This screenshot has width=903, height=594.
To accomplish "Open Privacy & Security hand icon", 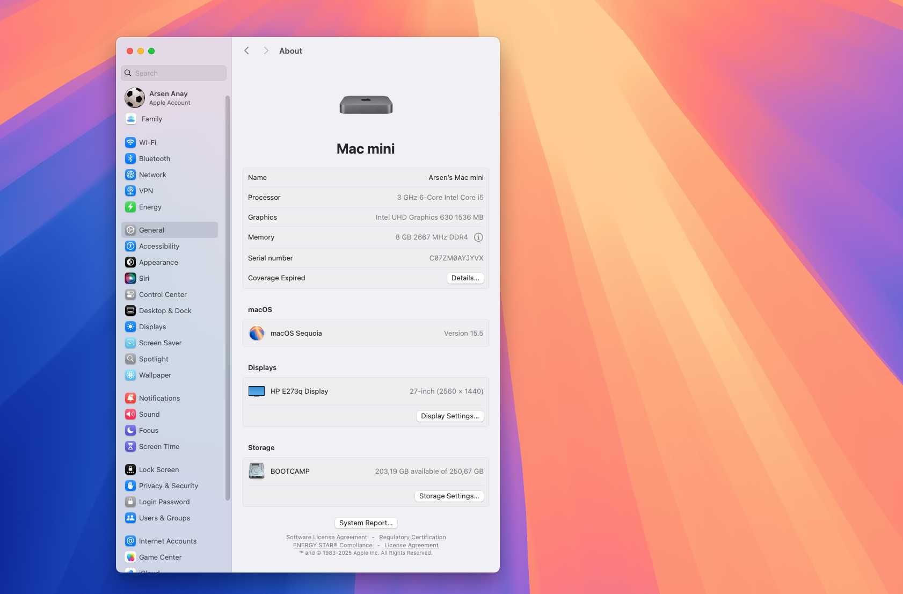I will click(x=130, y=486).
